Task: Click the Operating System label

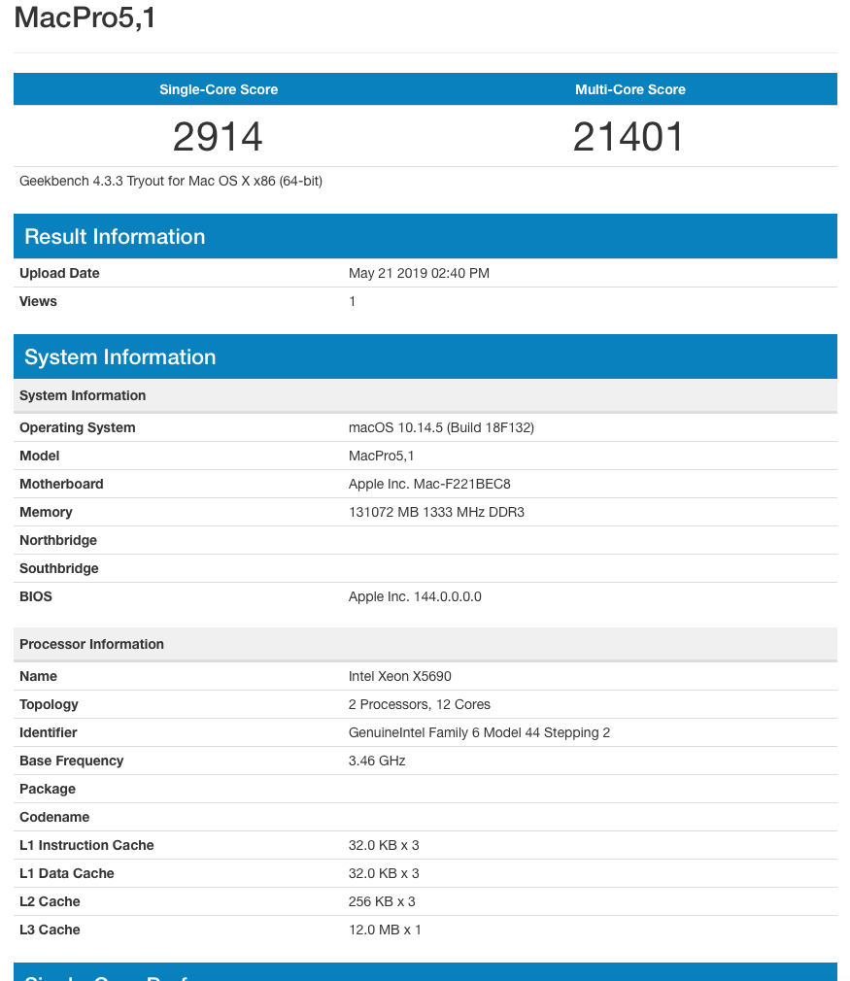Action: pyautogui.click(x=78, y=428)
